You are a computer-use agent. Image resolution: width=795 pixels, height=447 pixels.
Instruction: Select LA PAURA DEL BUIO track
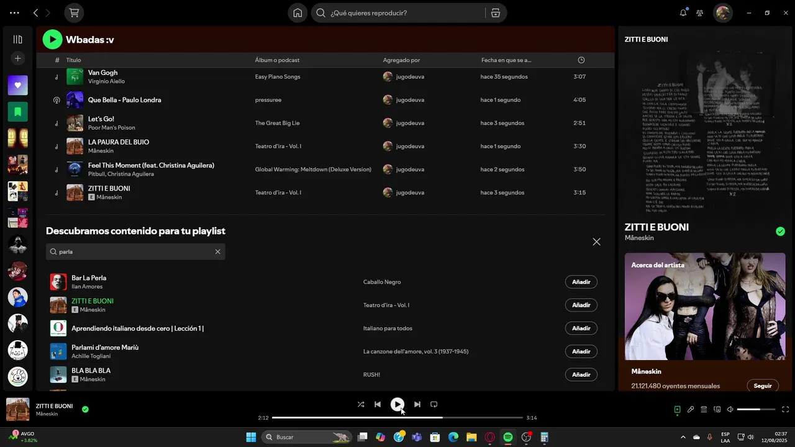[x=325, y=146]
